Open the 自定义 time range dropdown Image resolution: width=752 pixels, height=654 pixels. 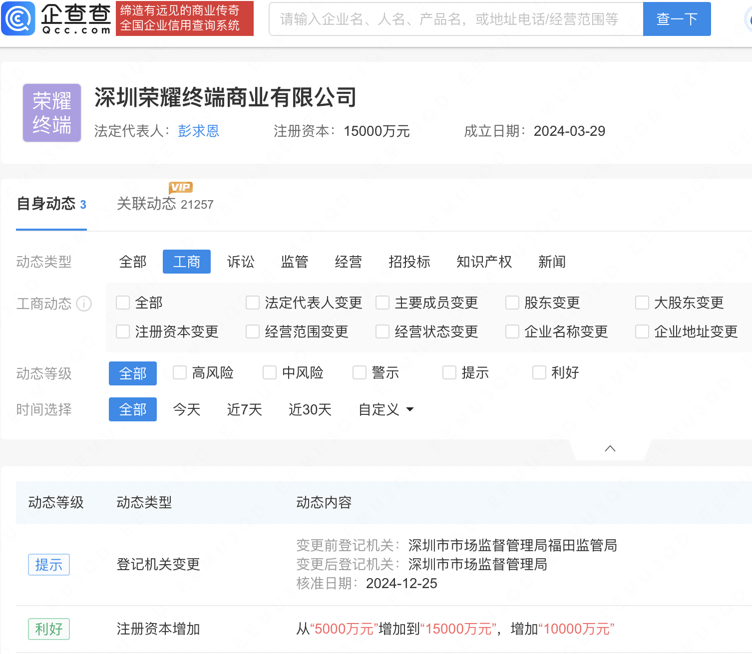386,409
